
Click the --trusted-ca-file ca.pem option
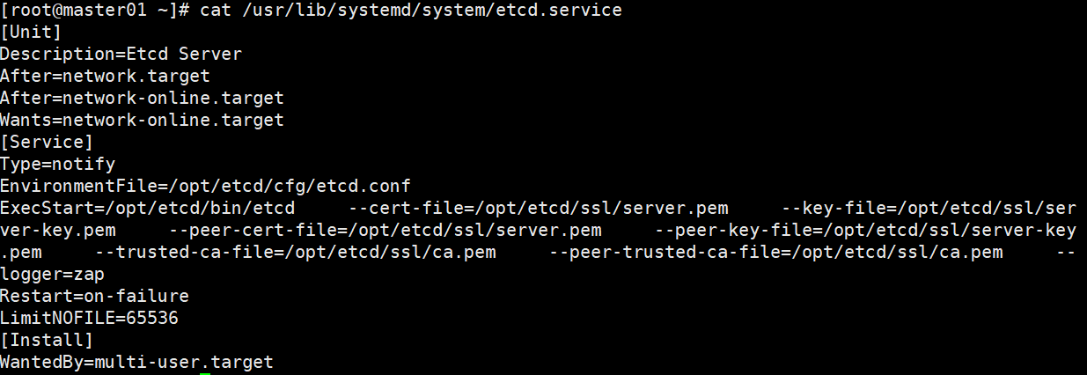coord(295,253)
